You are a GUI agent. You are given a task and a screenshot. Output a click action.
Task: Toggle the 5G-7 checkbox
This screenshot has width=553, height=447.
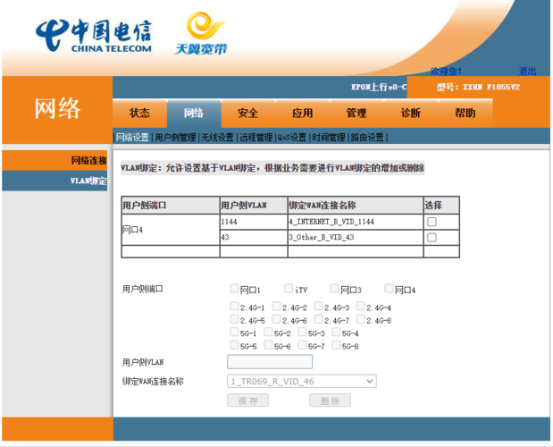point(302,345)
